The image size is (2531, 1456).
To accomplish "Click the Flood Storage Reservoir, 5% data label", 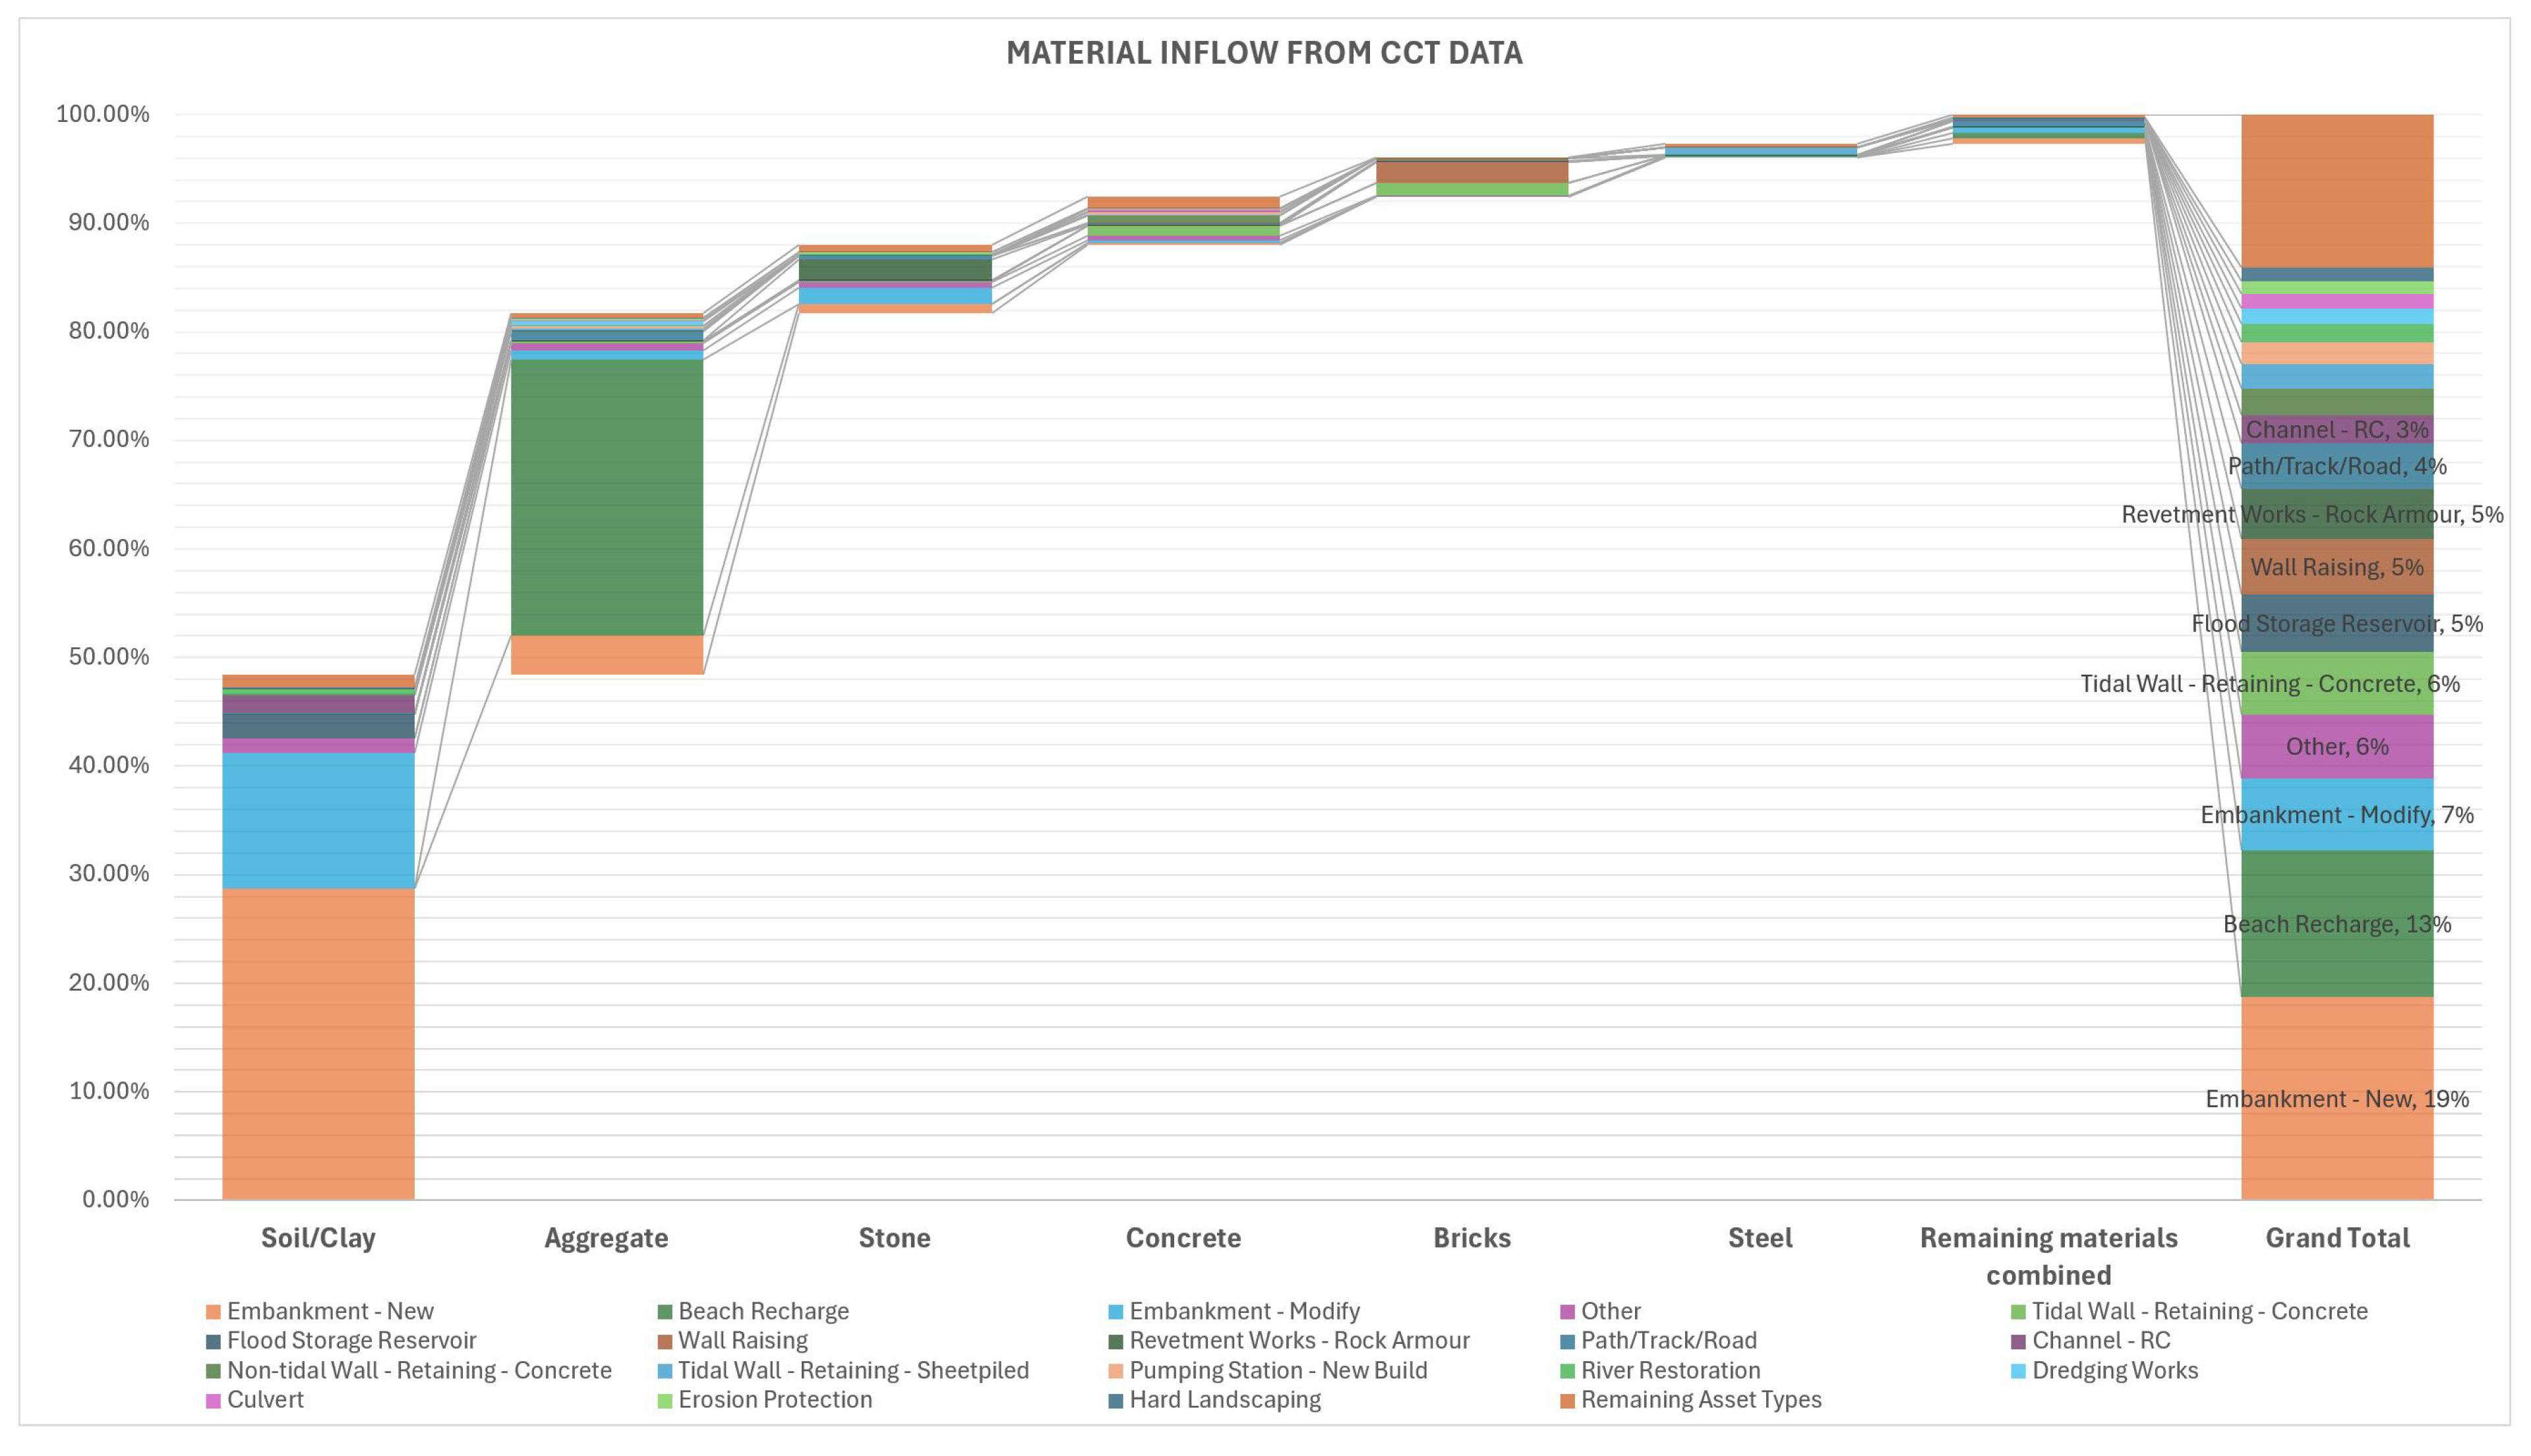I will pos(2337,624).
